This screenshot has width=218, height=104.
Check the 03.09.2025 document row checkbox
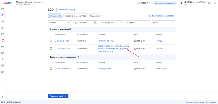point(51,48)
